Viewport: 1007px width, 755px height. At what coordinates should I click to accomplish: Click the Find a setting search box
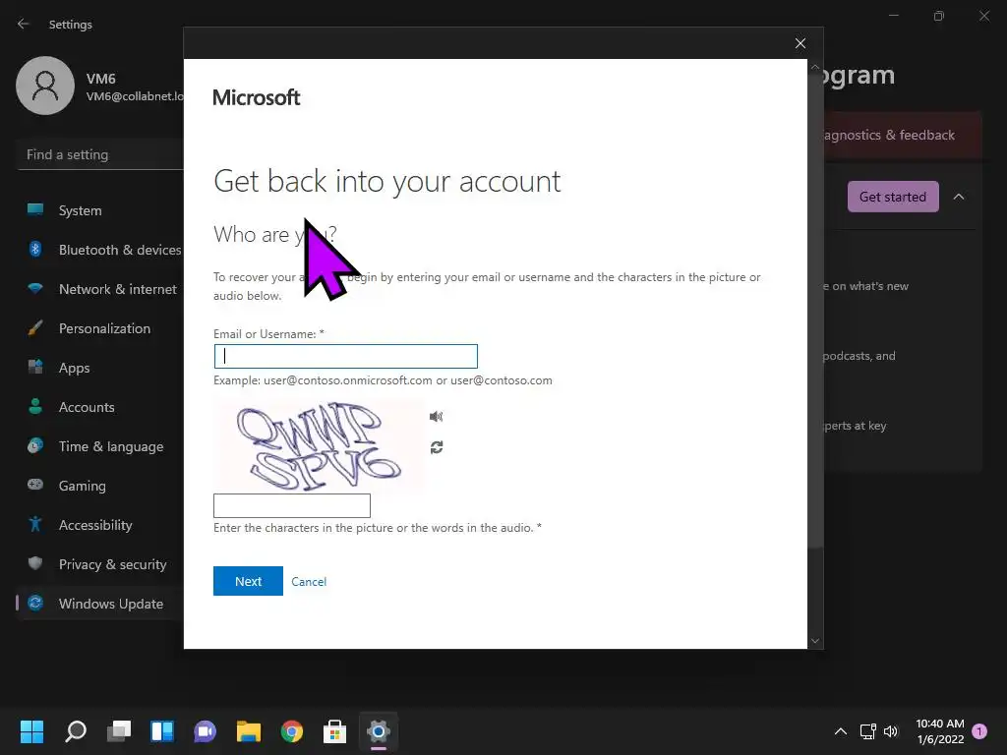coord(101,154)
